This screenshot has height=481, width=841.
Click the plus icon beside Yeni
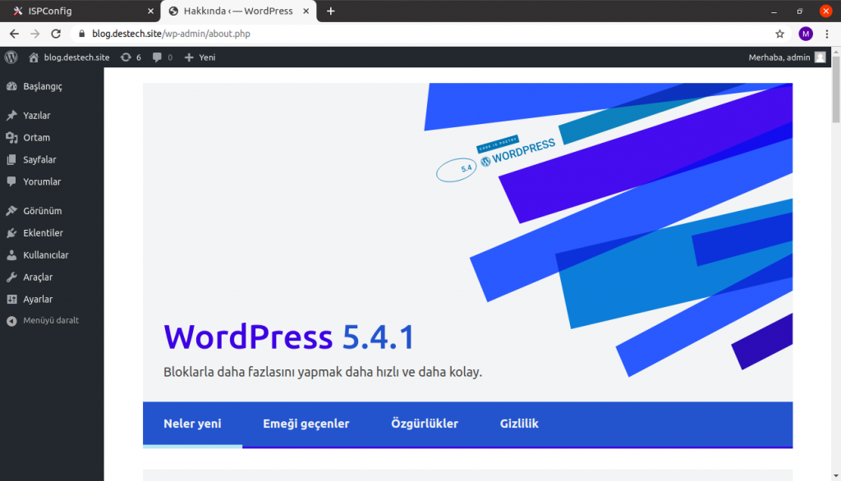[x=189, y=57]
